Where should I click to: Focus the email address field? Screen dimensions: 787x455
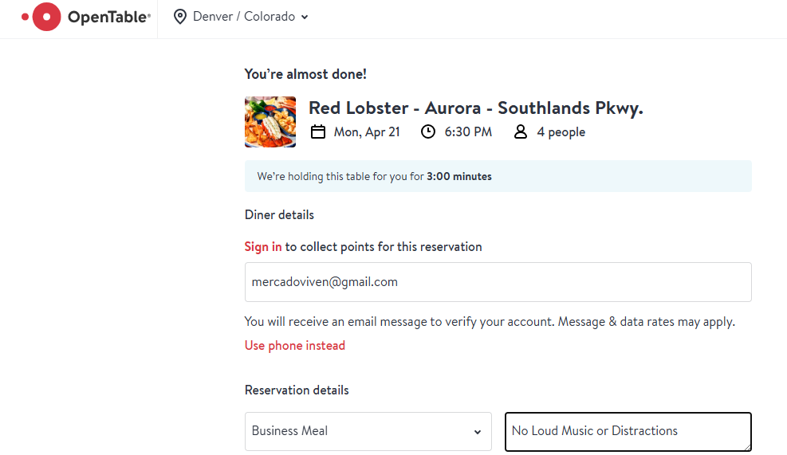498,282
